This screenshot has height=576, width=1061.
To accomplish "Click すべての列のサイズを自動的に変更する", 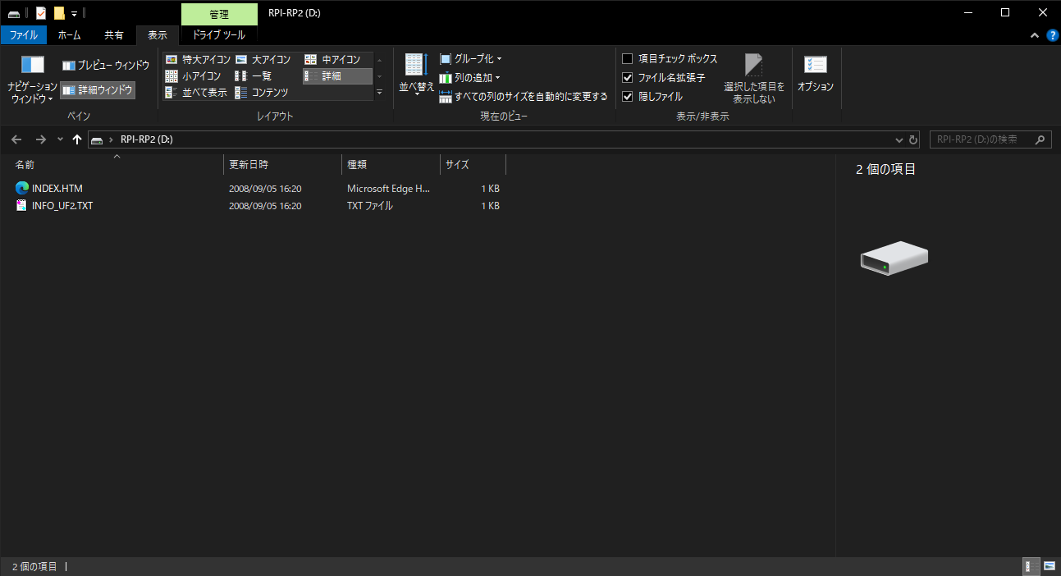I will pyautogui.click(x=524, y=97).
